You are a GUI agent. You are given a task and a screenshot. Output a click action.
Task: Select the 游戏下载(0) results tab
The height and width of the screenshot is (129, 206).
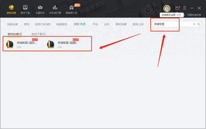pos(38,34)
